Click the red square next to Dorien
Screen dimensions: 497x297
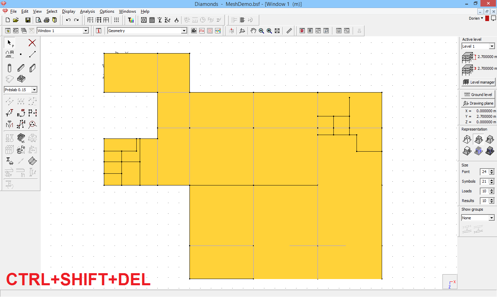point(487,18)
